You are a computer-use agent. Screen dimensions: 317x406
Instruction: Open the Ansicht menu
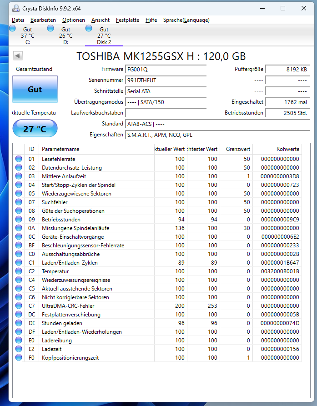pos(101,20)
